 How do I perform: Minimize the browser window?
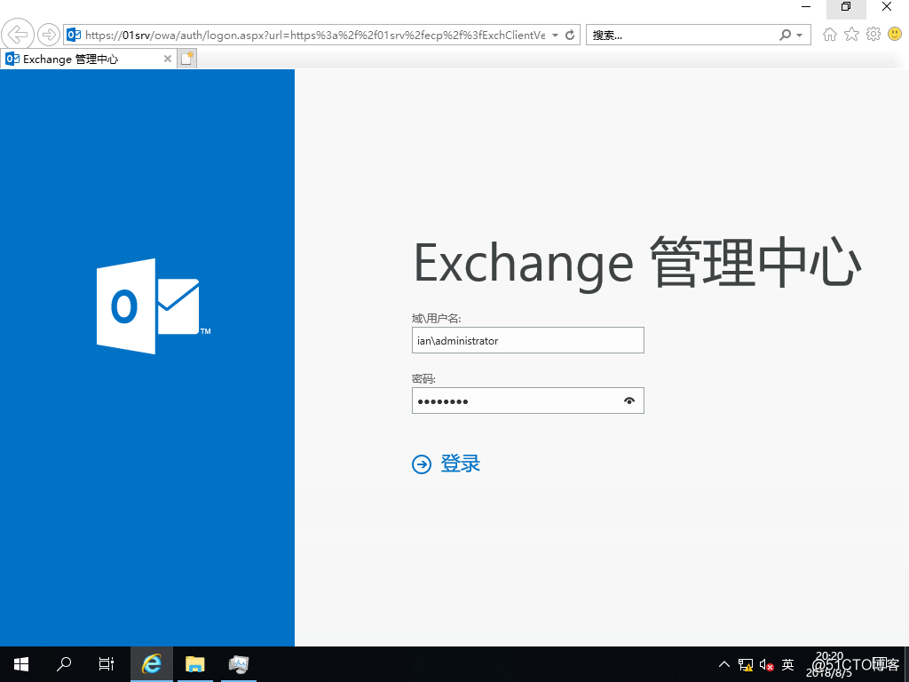pos(806,7)
